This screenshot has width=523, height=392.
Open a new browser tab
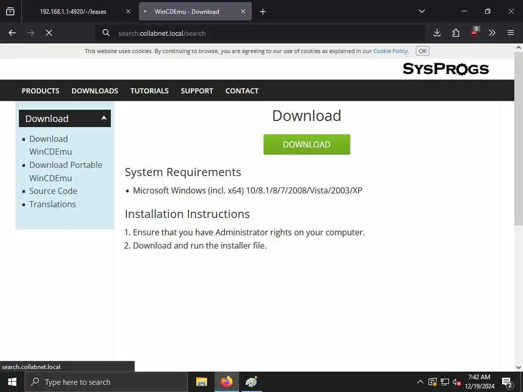tap(263, 12)
